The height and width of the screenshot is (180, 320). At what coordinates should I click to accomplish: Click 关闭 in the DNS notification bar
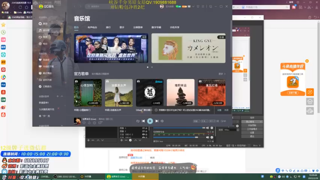pos(226,110)
